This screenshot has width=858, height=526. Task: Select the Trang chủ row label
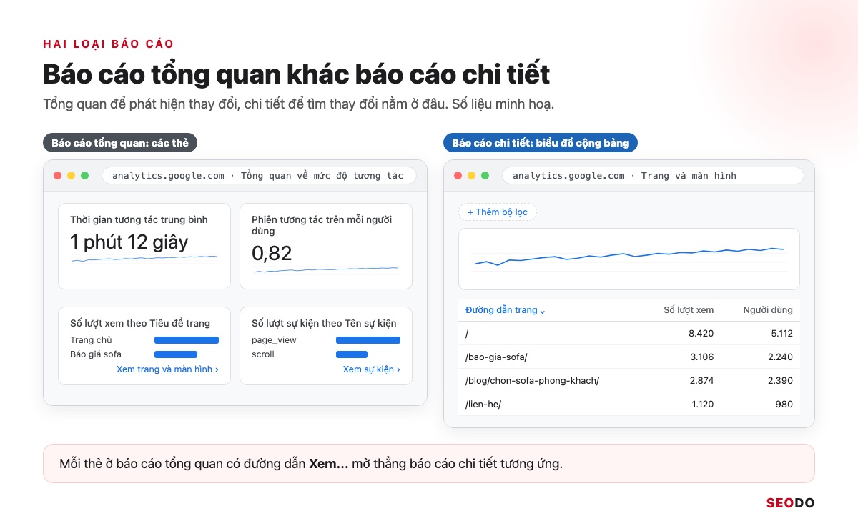(91, 340)
